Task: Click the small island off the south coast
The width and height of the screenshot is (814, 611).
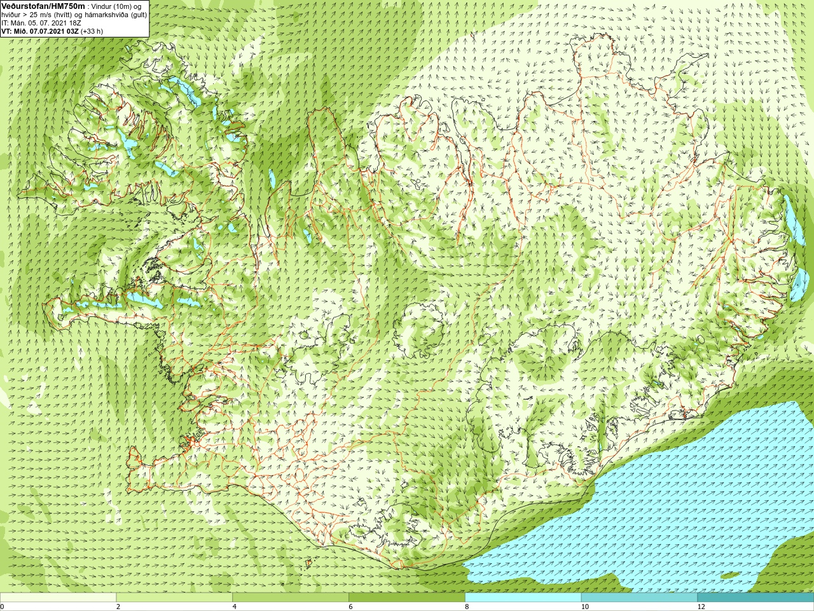Action: (x=310, y=562)
